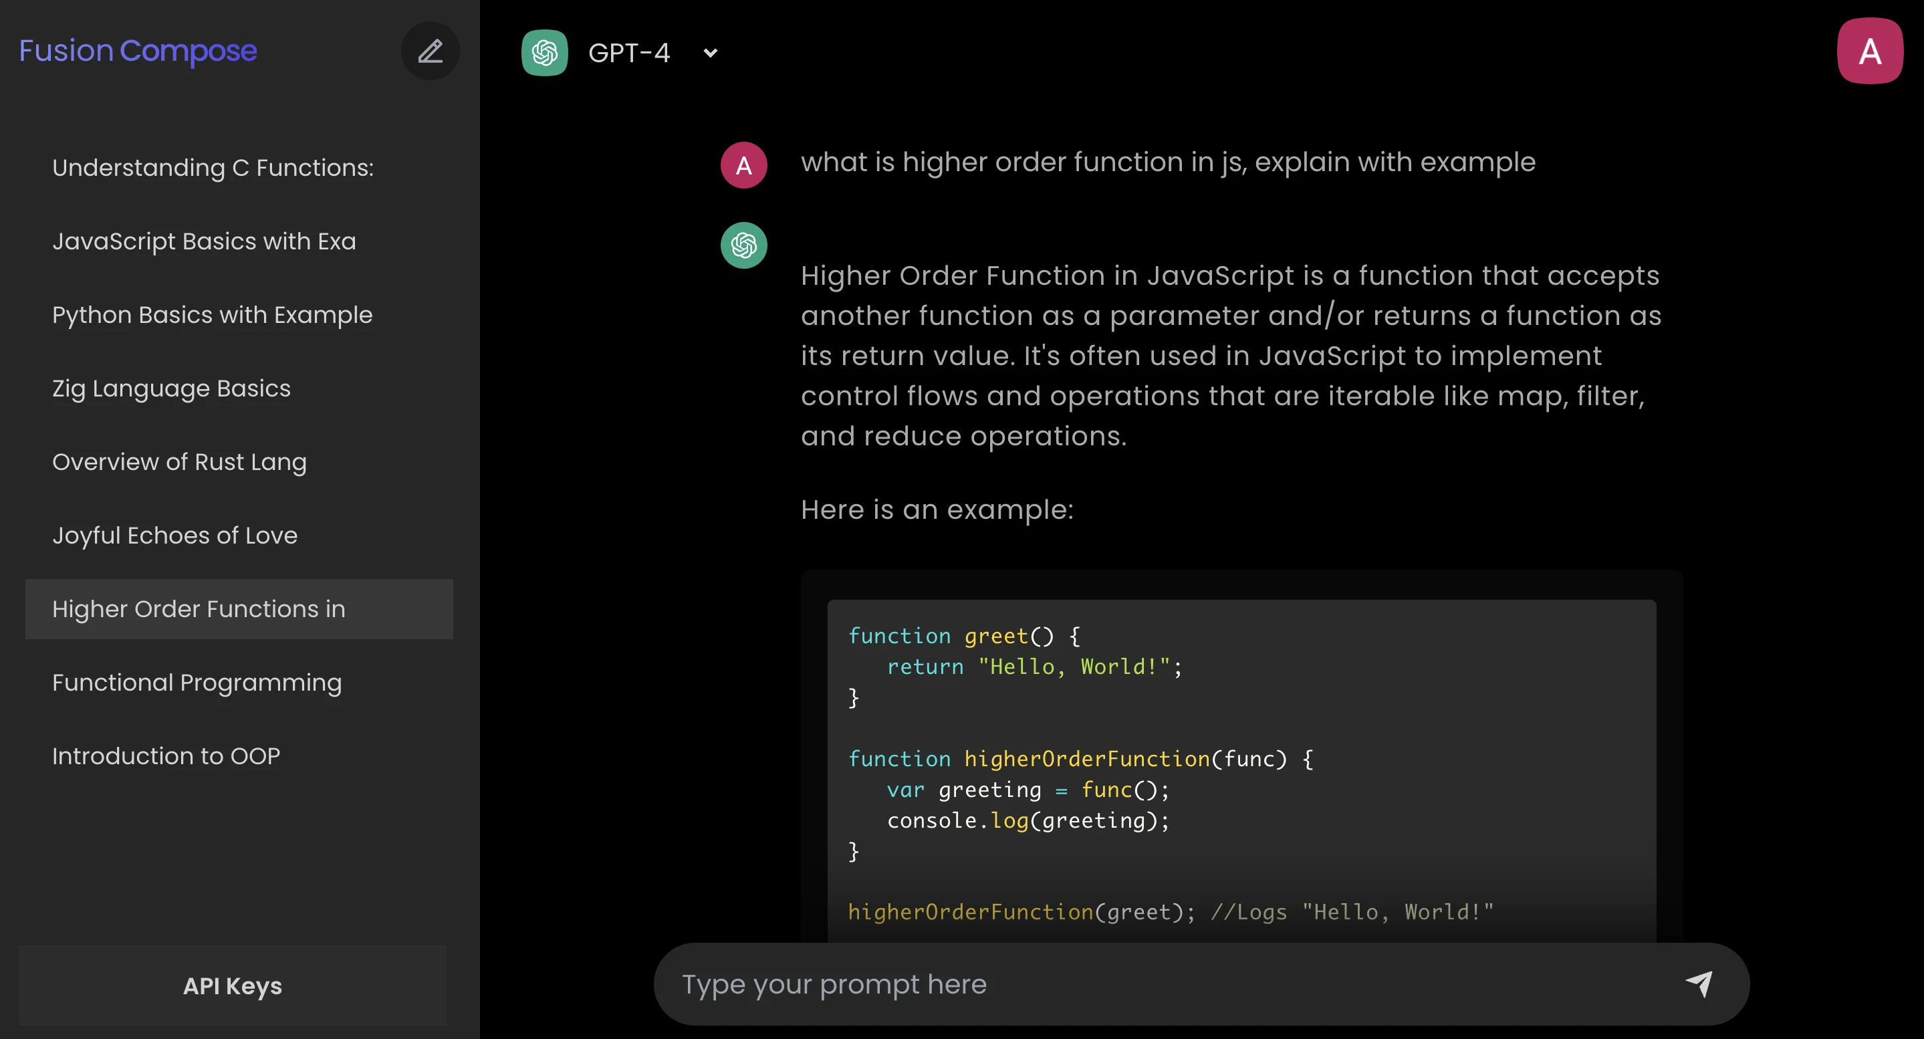The image size is (1924, 1039).
Task: Click the Fusion Compose logo link
Action: coord(138,51)
